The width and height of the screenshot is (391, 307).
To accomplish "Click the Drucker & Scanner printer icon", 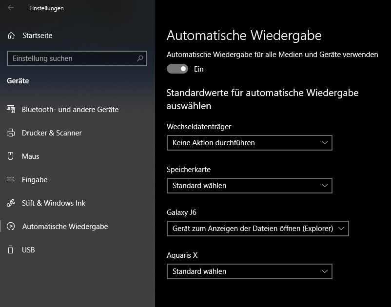I will pos(11,133).
